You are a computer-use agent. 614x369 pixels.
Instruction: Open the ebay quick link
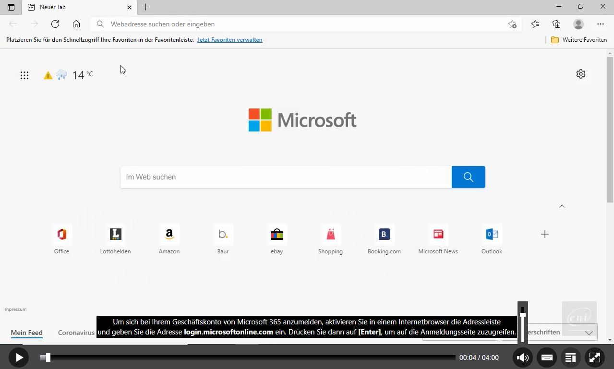point(277,239)
